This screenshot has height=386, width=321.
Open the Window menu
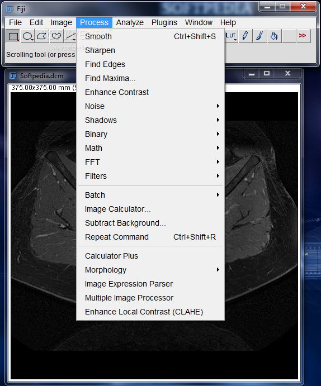tap(199, 22)
